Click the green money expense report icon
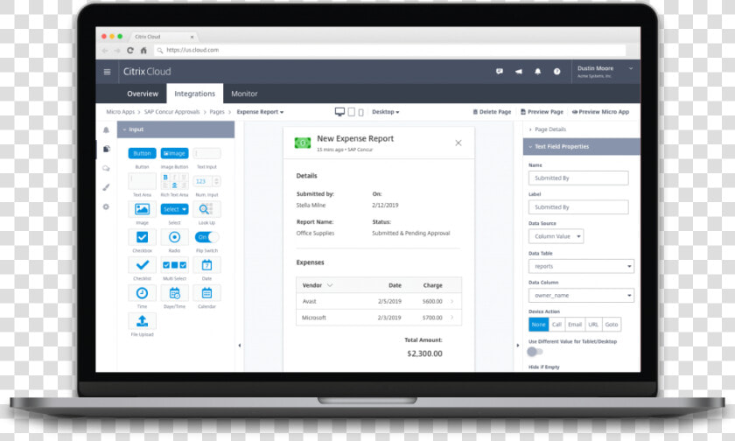 point(303,143)
